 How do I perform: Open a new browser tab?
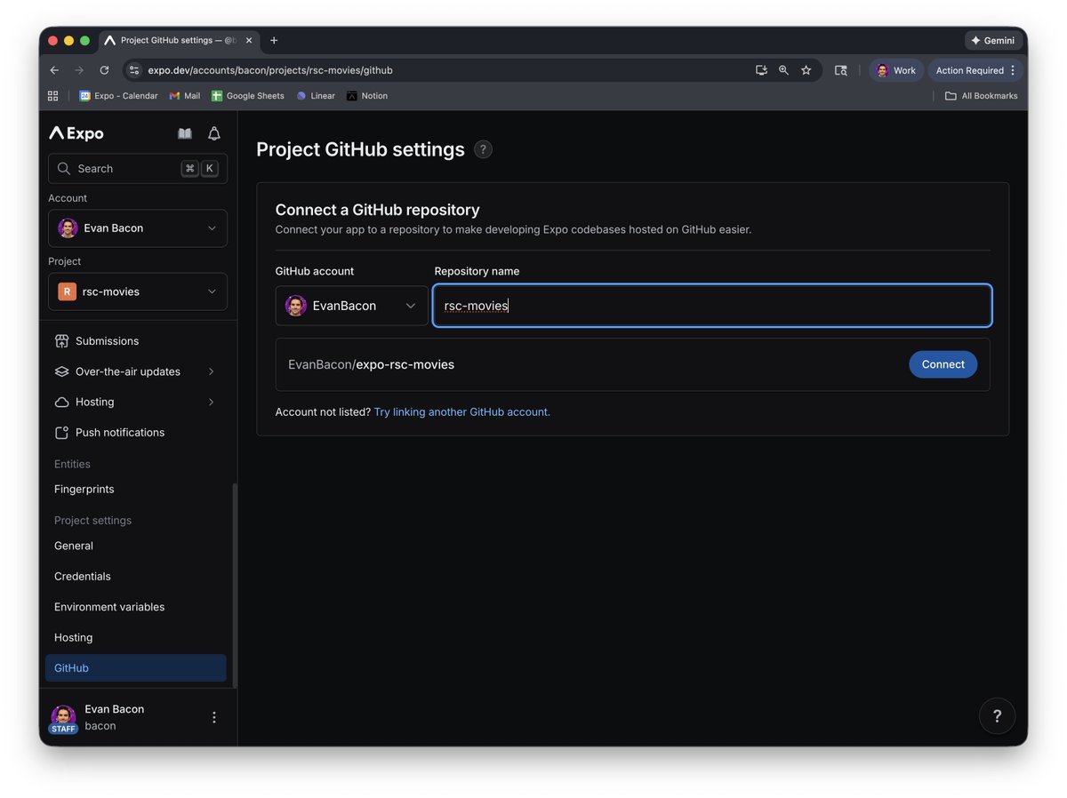[274, 41]
